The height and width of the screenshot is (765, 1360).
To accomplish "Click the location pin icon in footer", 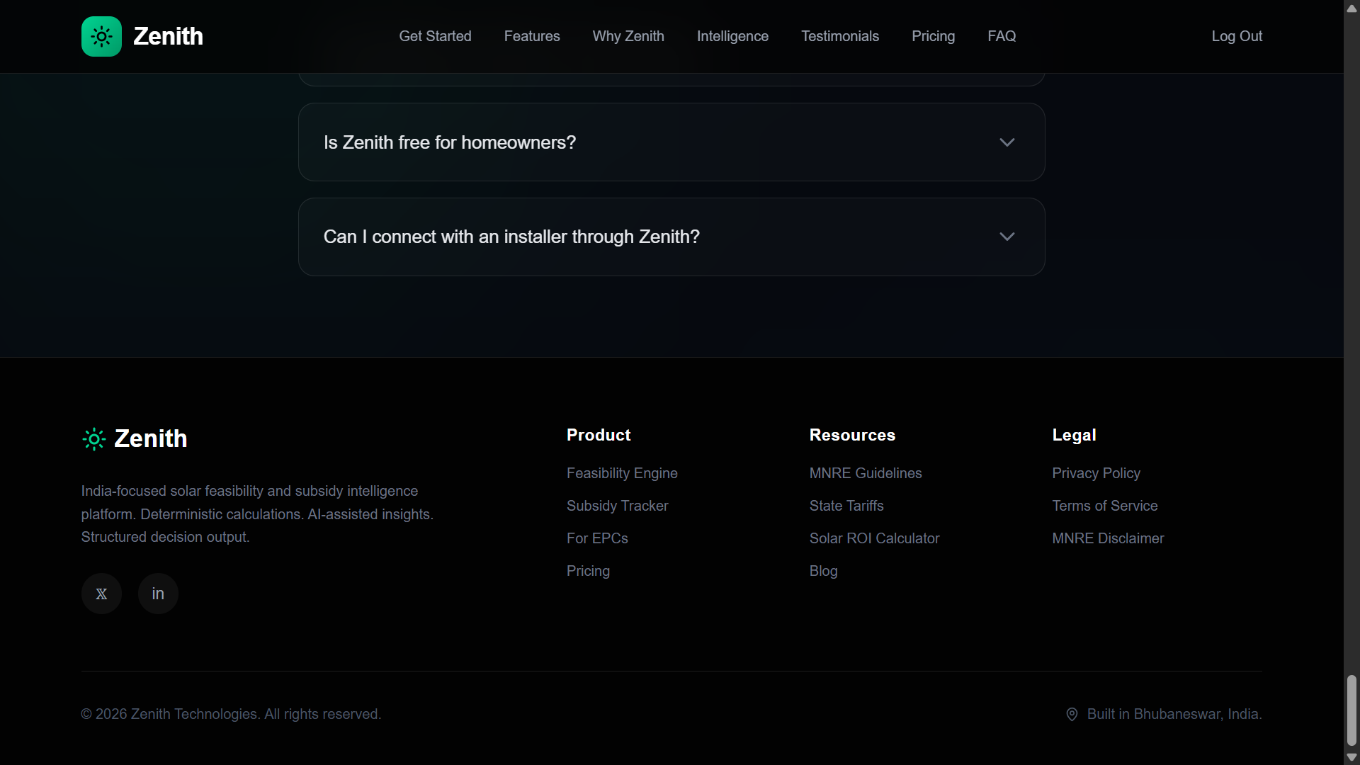I will point(1072,714).
